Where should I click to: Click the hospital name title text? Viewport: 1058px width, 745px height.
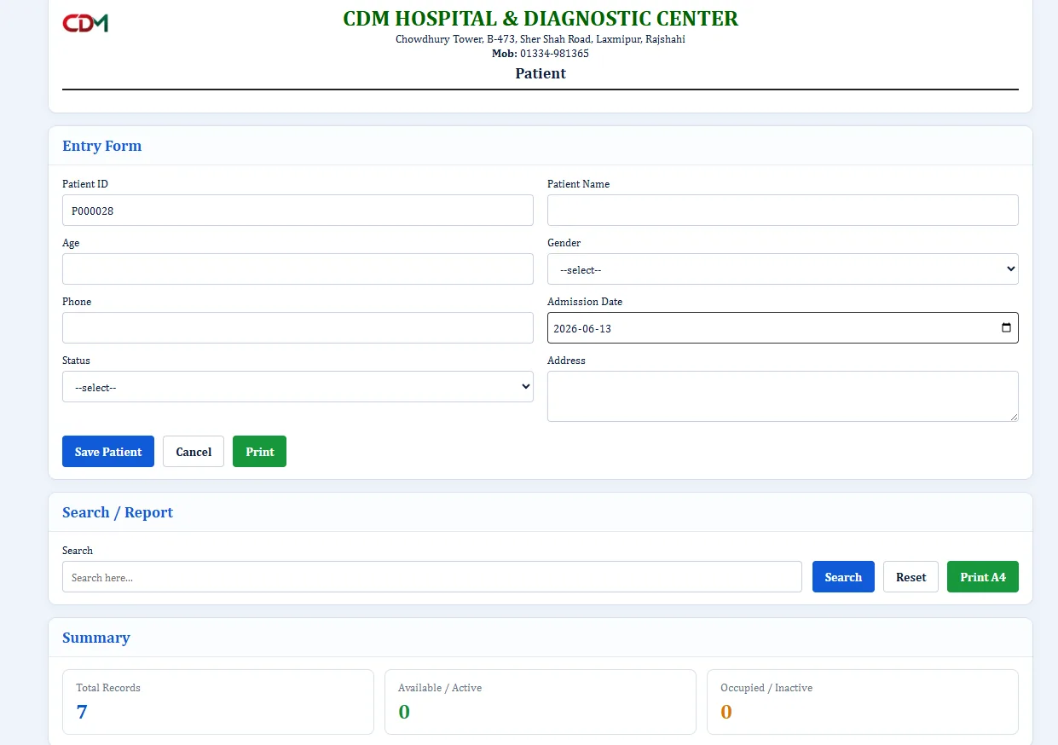pos(541,19)
